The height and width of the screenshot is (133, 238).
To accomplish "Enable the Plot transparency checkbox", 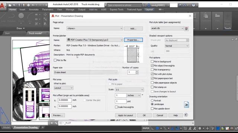I will 152,70.
